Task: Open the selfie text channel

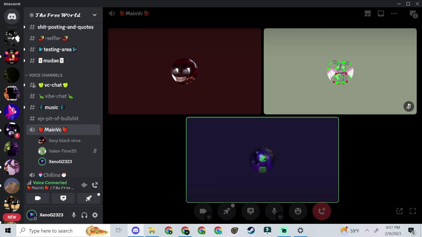Action: [x=63, y=38]
